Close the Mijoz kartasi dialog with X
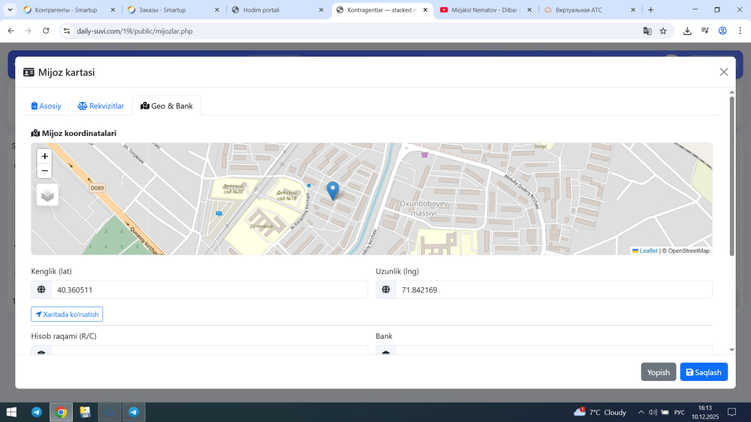Image resolution: width=751 pixels, height=422 pixels. coord(724,72)
